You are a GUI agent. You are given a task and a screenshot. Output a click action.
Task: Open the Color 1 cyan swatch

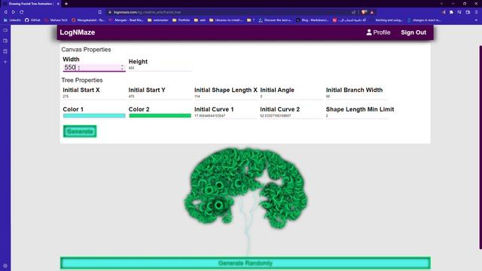[x=94, y=116]
